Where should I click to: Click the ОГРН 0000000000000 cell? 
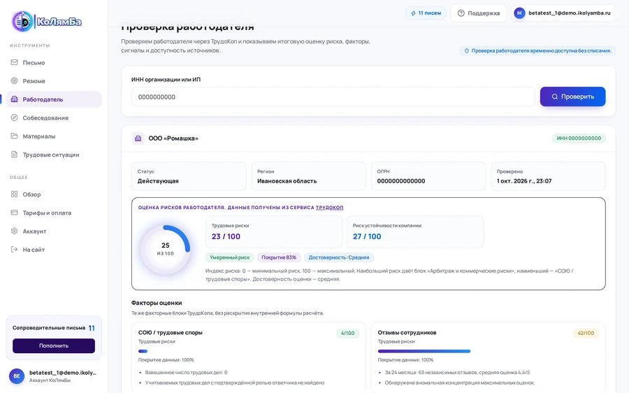(x=428, y=176)
